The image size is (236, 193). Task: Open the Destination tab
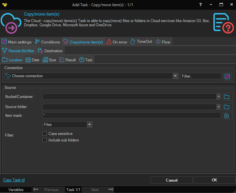[x=51, y=51]
